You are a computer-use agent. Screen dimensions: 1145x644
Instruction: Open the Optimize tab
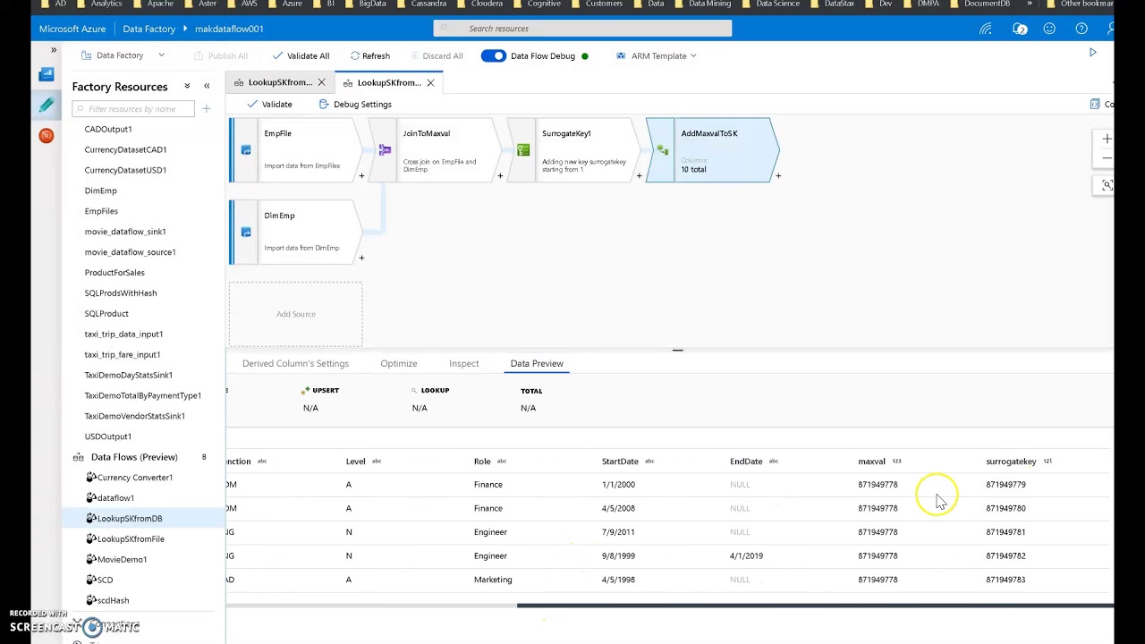(399, 364)
